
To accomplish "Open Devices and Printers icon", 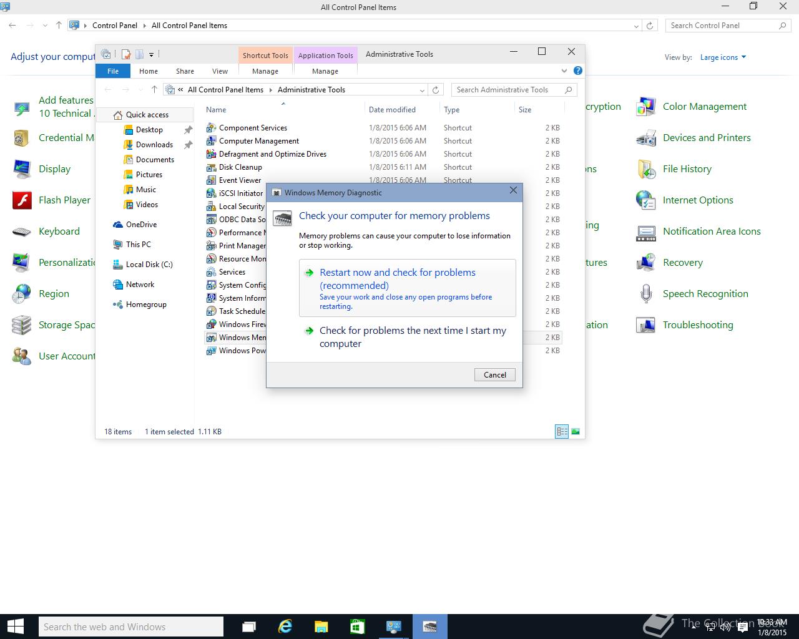I will [x=646, y=138].
